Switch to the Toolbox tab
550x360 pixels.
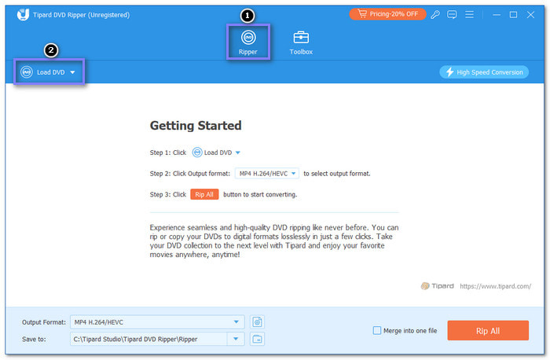pyautogui.click(x=301, y=42)
